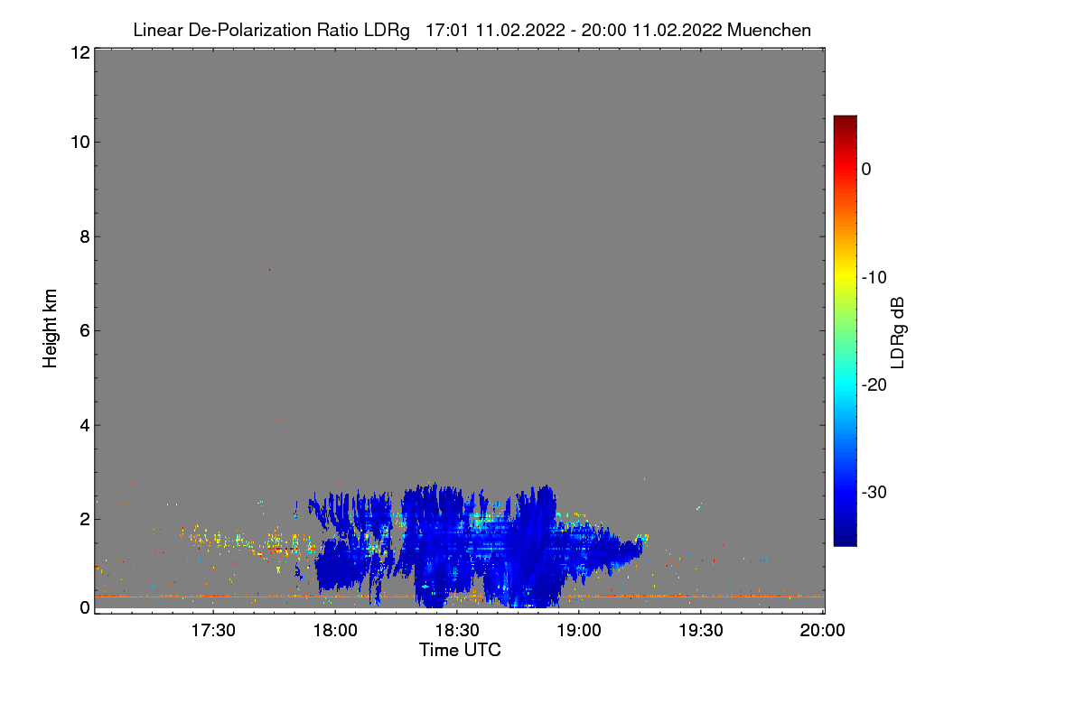1084x722 pixels.
Task: Click the colorbar '-20' tick value
Action: [874, 384]
